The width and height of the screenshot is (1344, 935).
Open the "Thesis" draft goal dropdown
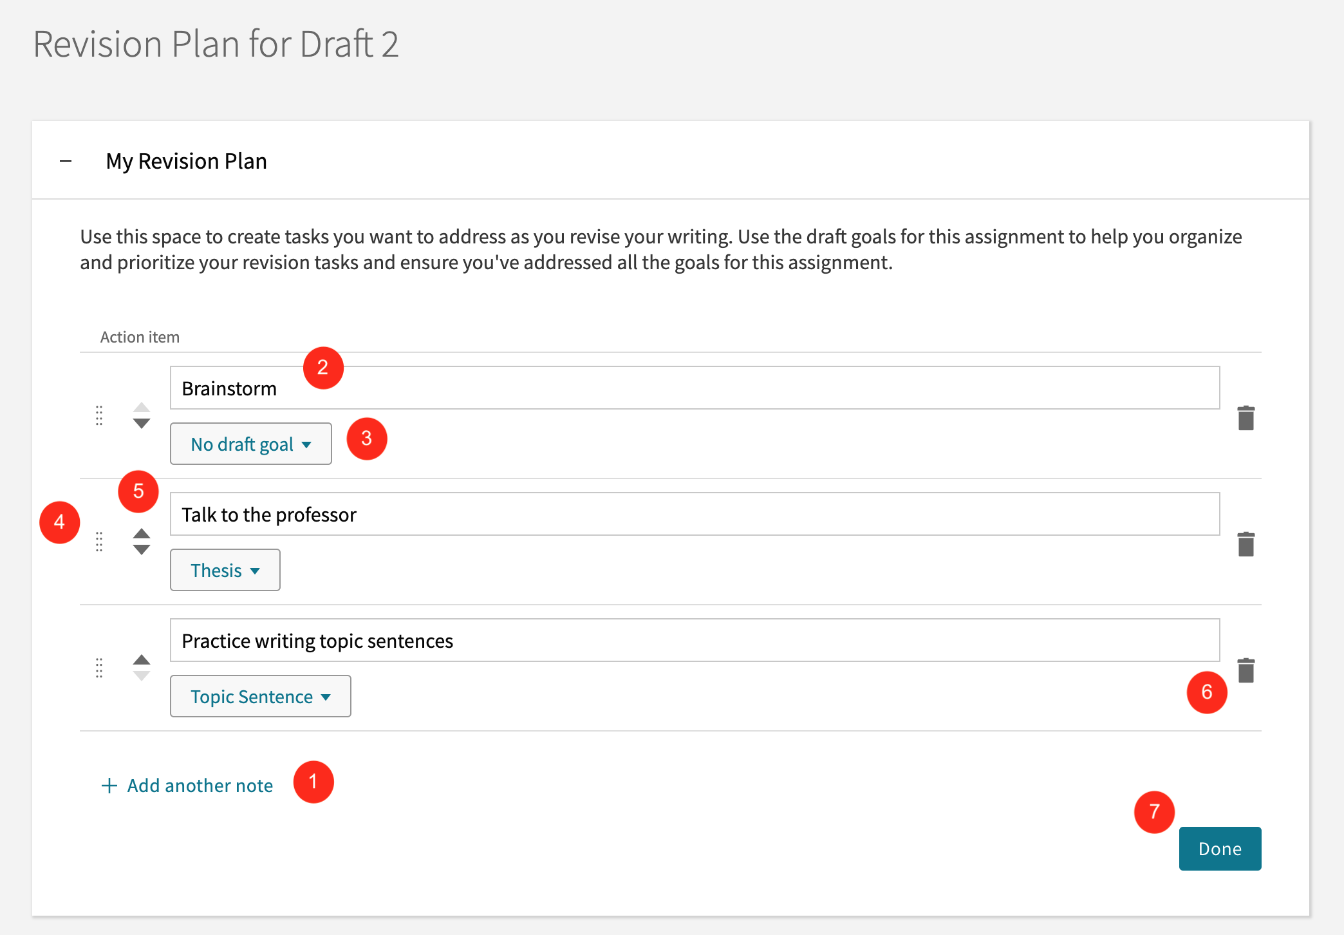pos(225,570)
